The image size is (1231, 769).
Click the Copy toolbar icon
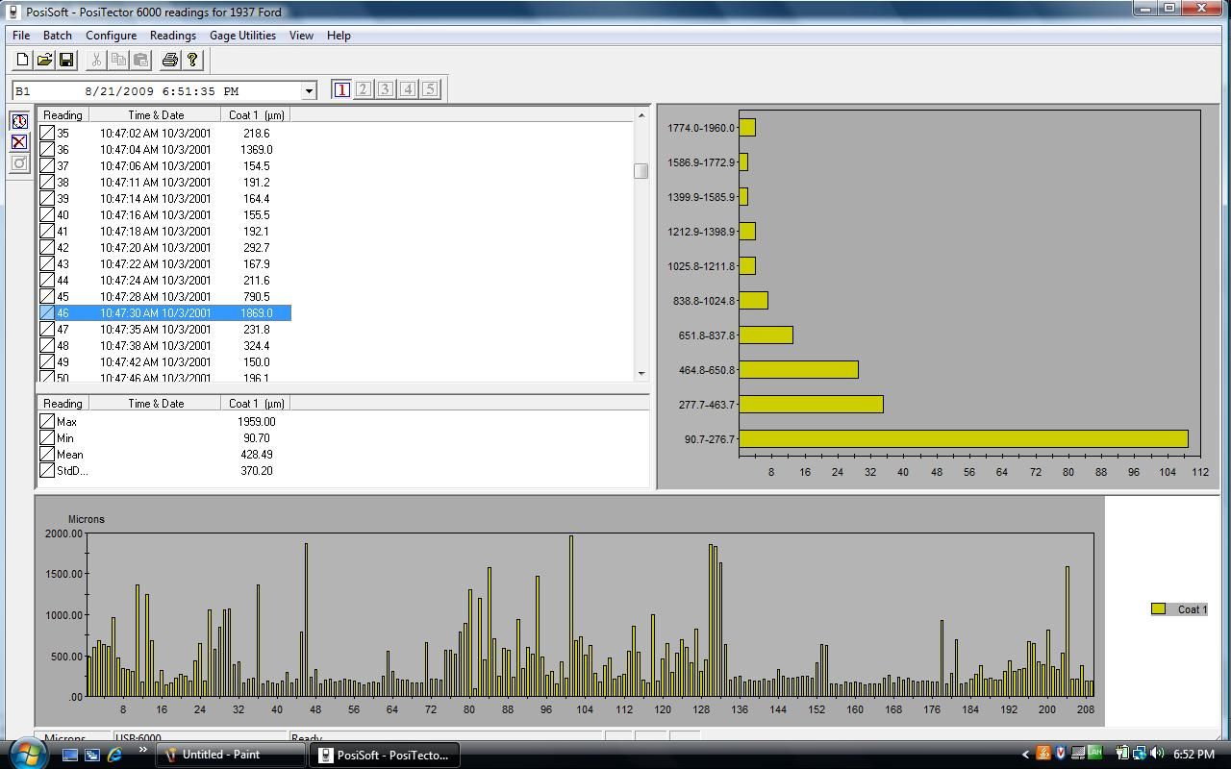pos(118,60)
